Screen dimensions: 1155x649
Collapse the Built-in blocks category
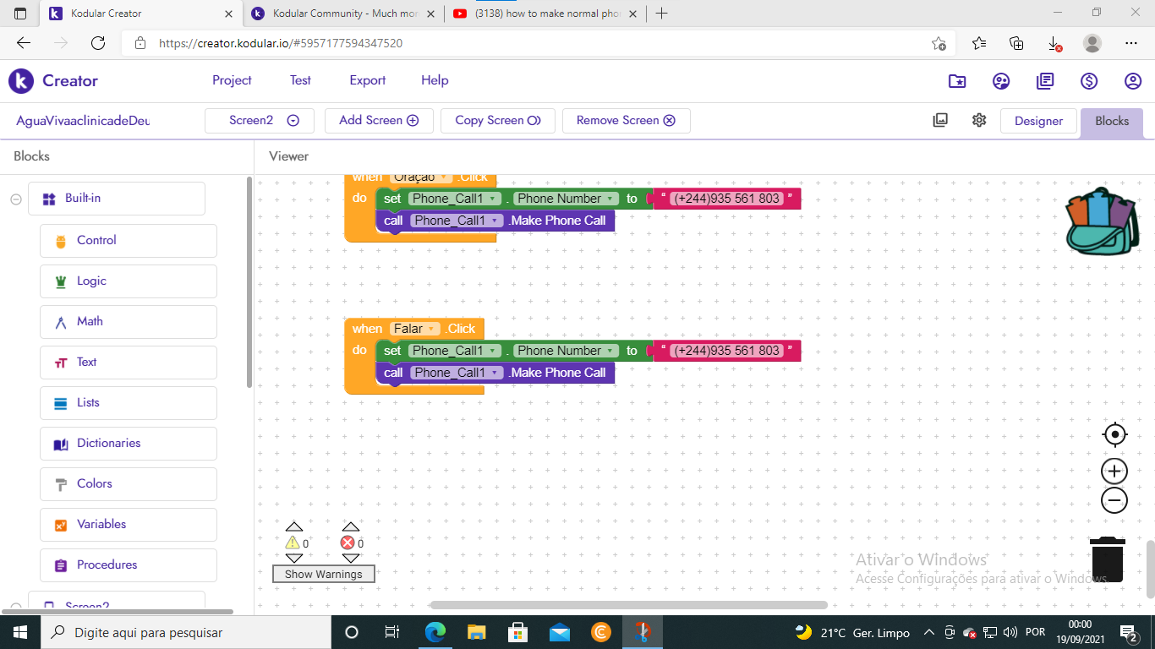point(15,199)
